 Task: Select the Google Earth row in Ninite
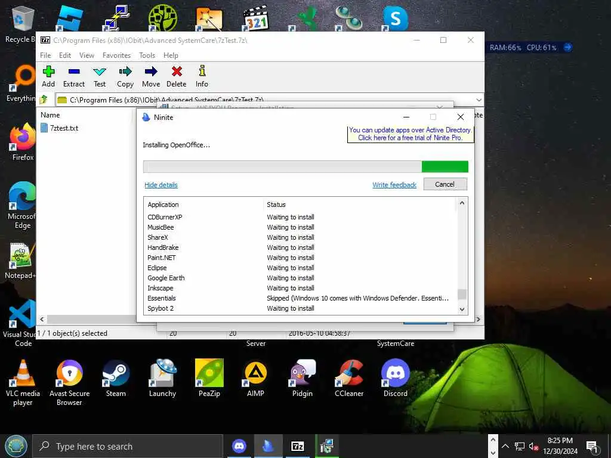click(300, 278)
